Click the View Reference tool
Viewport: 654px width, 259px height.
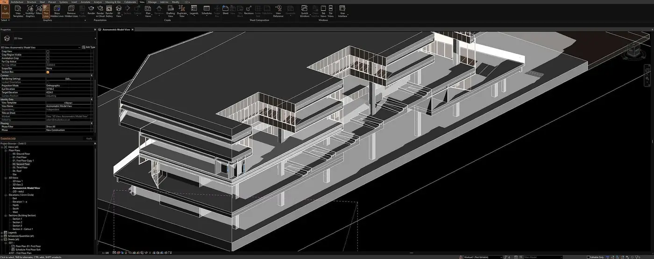tap(278, 11)
